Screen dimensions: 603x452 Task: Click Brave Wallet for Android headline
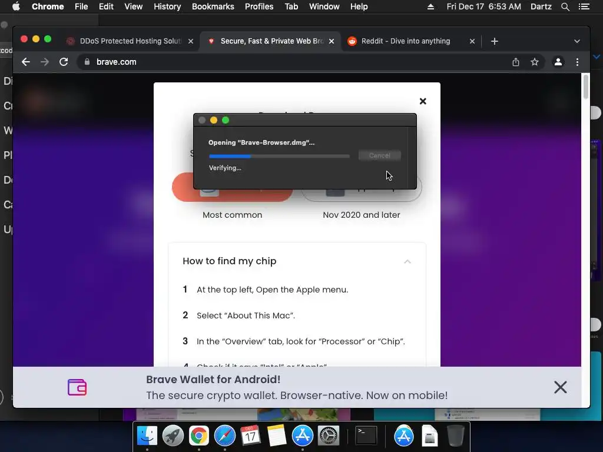pyautogui.click(x=213, y=380)
